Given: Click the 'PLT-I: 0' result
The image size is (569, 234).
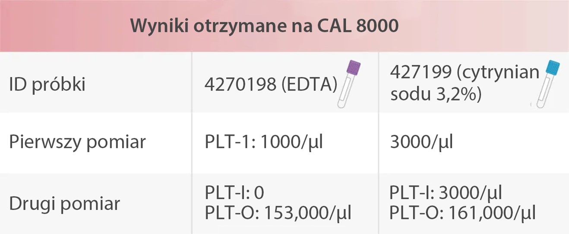Looking at the screenshot, I should pos(234,193).
